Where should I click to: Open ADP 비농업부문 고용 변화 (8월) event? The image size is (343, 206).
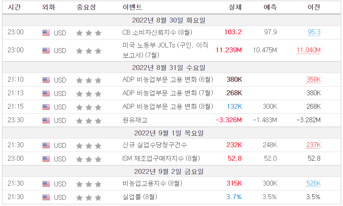click(x=168, y=107)
